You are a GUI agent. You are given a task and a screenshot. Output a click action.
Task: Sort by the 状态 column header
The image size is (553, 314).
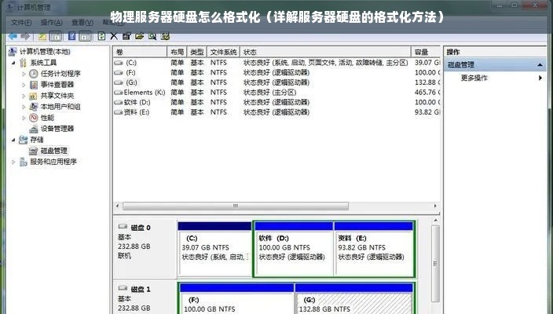point(325,52)
